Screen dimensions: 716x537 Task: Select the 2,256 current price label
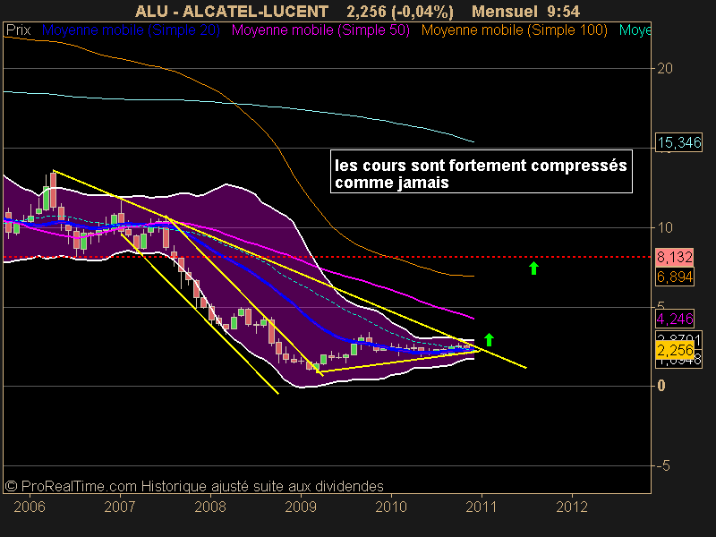(x=675, y=351)
